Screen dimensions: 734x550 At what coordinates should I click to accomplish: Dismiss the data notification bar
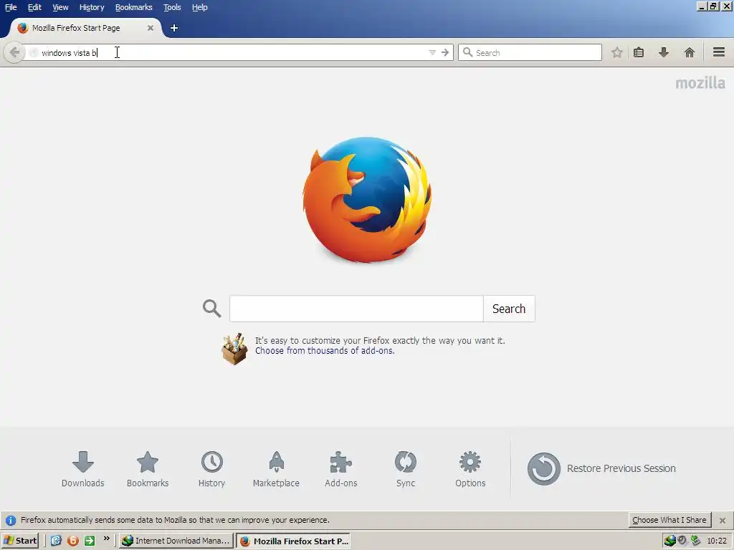click(723, 521)
